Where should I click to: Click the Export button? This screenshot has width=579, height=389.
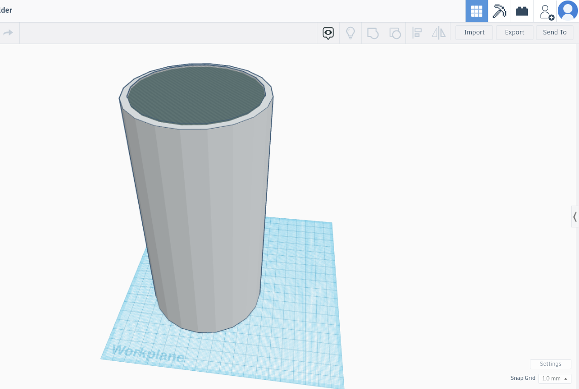(x=514, y=32)
